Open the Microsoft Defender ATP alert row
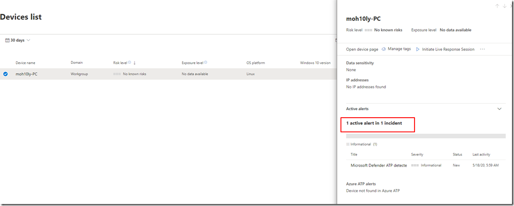 [x=378, y=165]
